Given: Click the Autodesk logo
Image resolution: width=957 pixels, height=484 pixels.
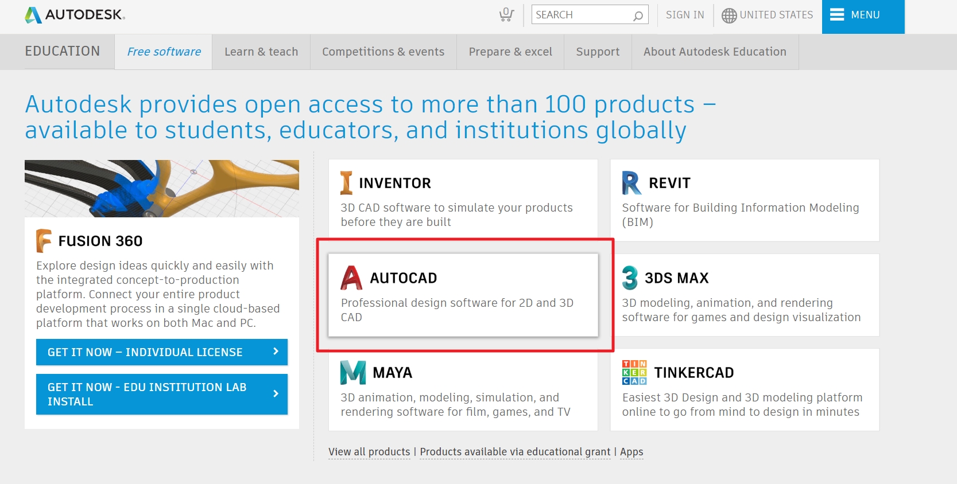Looking at the screenshot, I should (x=75, y=15).
